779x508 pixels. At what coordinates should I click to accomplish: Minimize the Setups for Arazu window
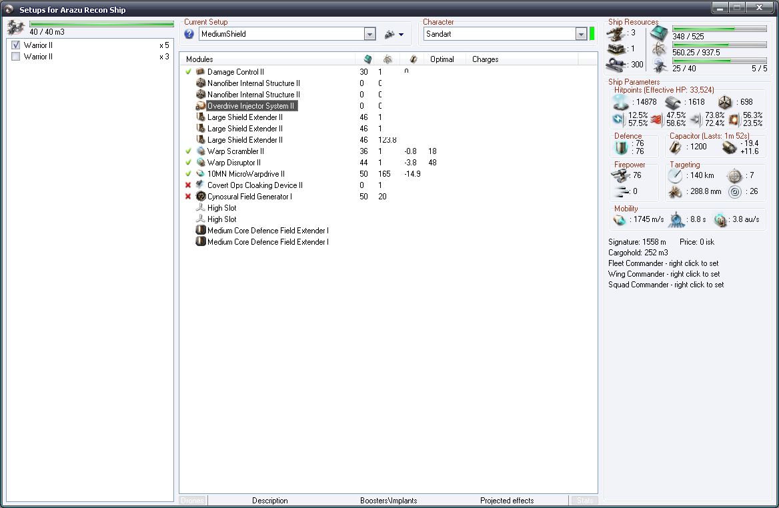point(720,7)
